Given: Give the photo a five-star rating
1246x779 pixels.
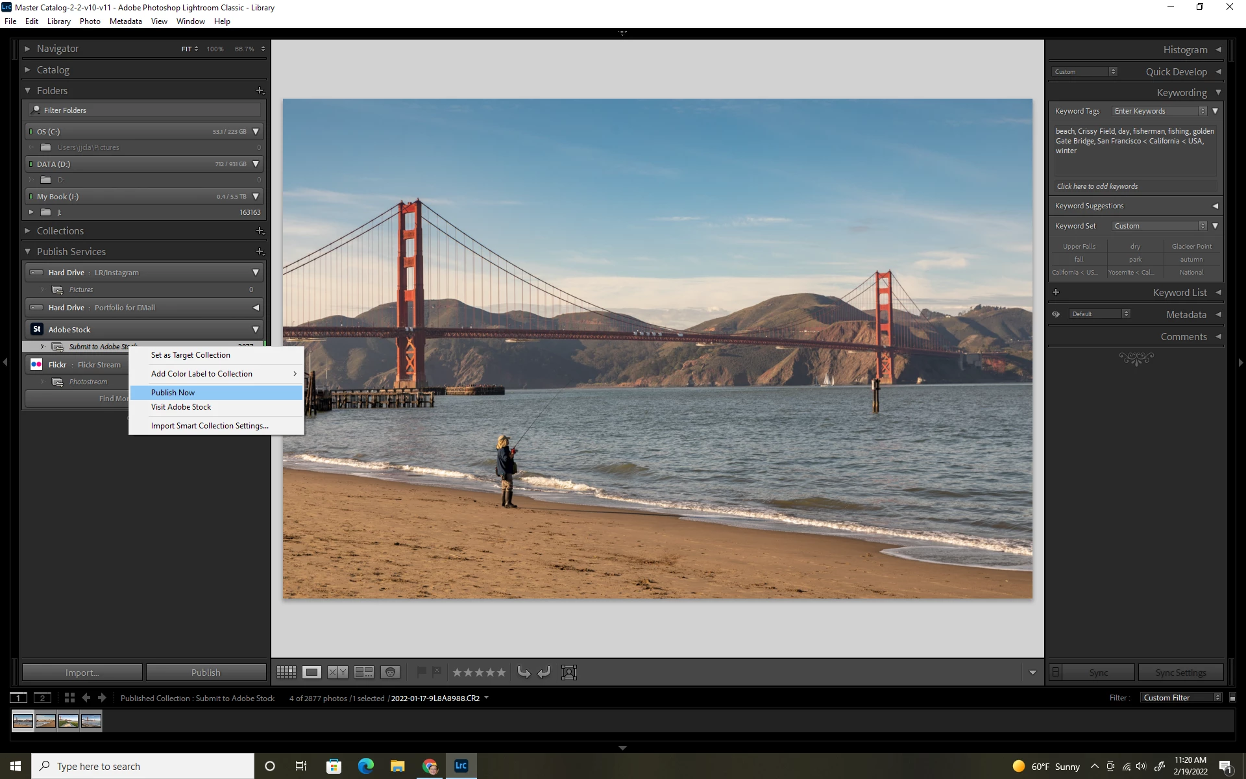Looking at the screenshot, I should [x=501, y=673].
